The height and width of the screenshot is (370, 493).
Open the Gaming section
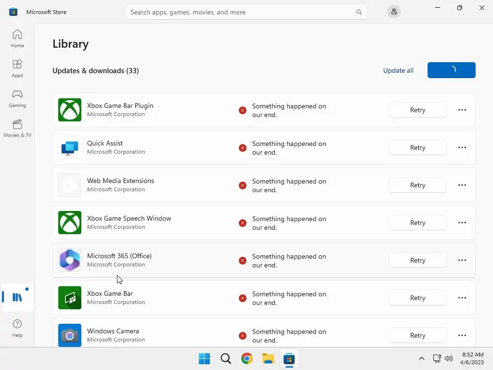(17, 98)
